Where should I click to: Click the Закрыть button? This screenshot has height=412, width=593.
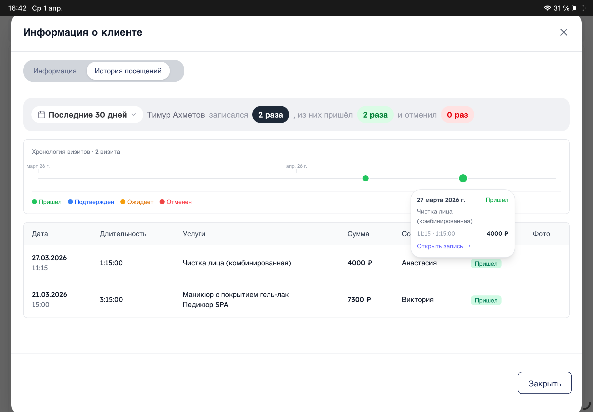point(545,383)
